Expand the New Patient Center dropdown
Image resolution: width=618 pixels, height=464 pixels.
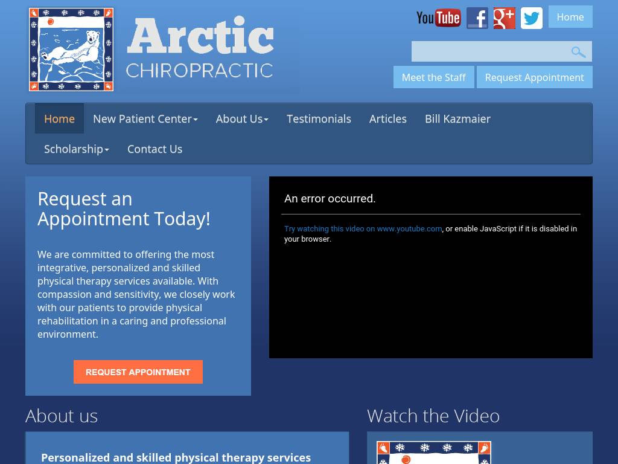pos(145,119)
